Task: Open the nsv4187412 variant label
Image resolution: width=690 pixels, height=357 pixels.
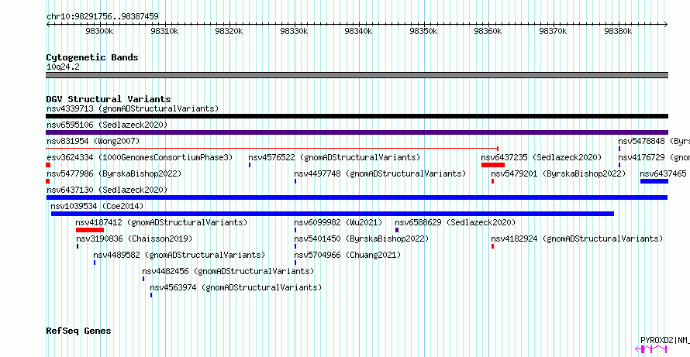Action: point(161,222)
